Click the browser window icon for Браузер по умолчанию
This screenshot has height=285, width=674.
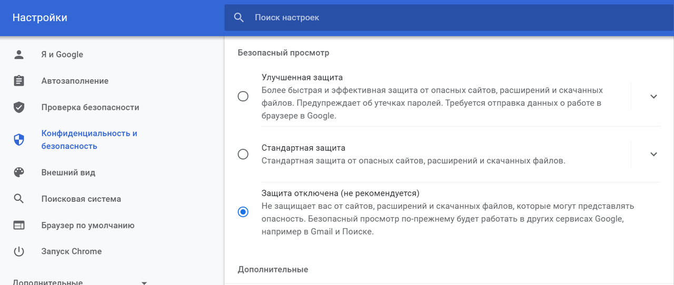click(19, 225)
